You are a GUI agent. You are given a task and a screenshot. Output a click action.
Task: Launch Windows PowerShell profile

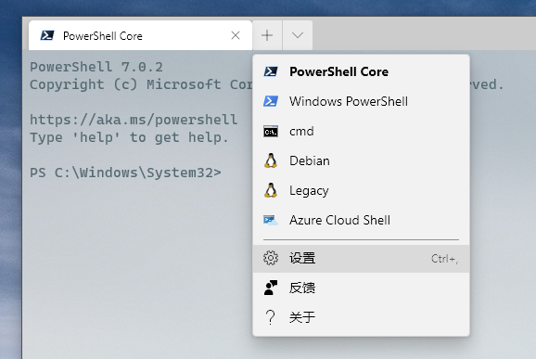361,101
